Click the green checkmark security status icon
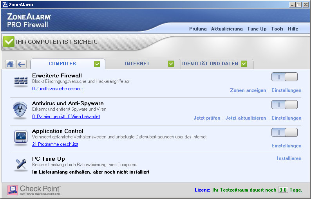311x199 pixels. click(x=9, y=41)
